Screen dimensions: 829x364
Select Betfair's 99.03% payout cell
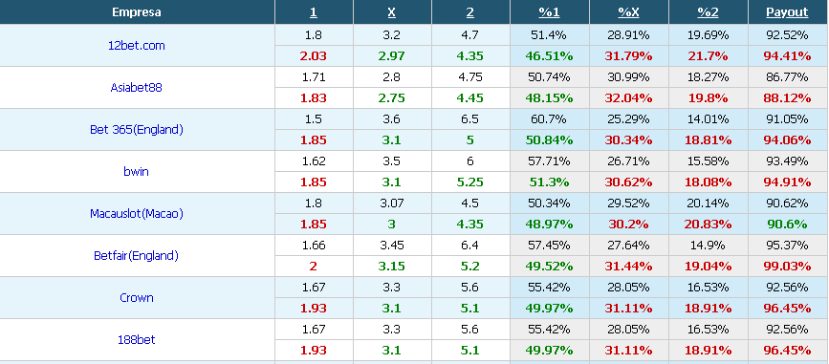tap(787, 267)
